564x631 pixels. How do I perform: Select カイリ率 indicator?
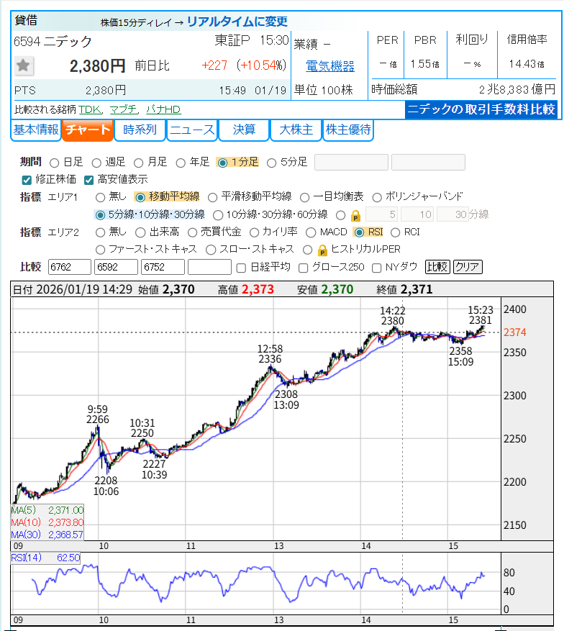click(x=254, y=232)
